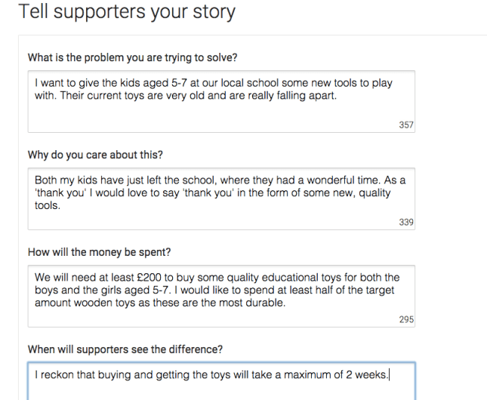The height and width of the screenshot is (400, 487).
Task: Click the 339 remaining characters counter
Action: [406, 223]
